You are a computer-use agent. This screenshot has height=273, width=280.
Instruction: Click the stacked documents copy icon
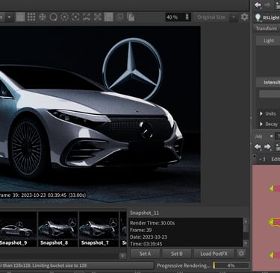pyautogui.click(x=131, y=17)
